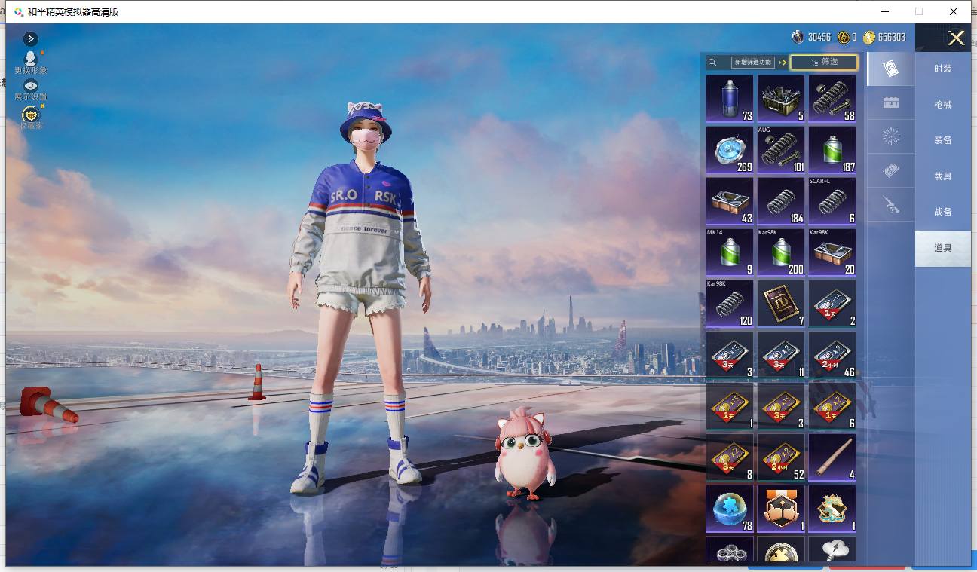Click the 新增筛选功能 label

(x=752, y=63)
